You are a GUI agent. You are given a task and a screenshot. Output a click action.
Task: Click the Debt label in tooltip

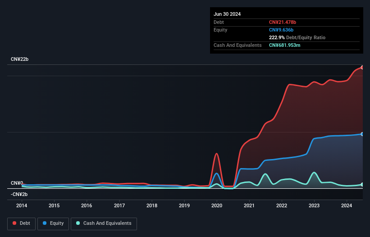(219, 22)
